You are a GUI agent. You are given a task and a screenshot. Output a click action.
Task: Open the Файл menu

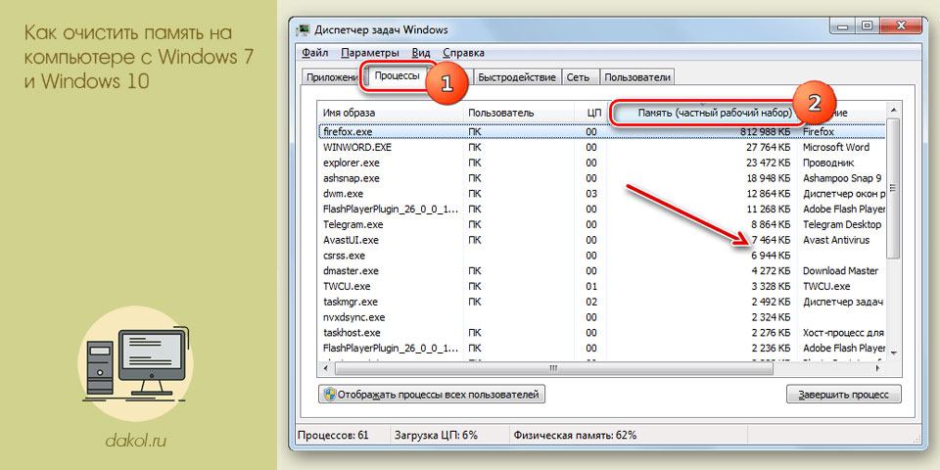[x=314, y=53]
